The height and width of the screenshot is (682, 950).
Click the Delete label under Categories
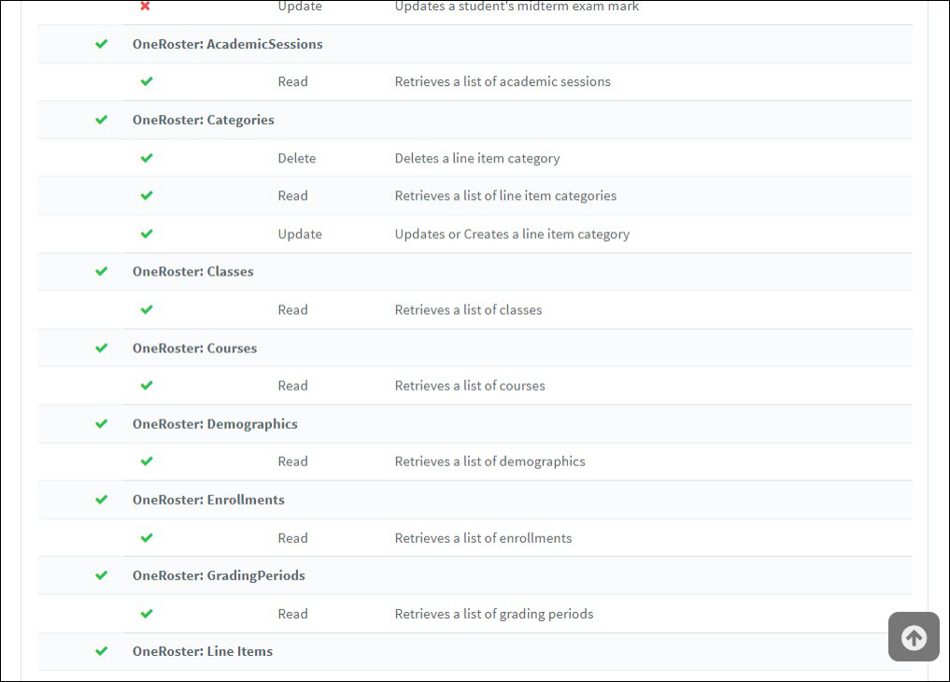point(297,158)
